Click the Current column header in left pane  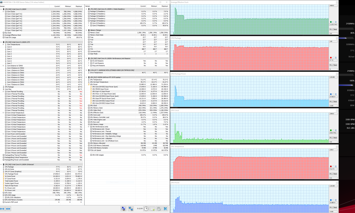point(57,6)
